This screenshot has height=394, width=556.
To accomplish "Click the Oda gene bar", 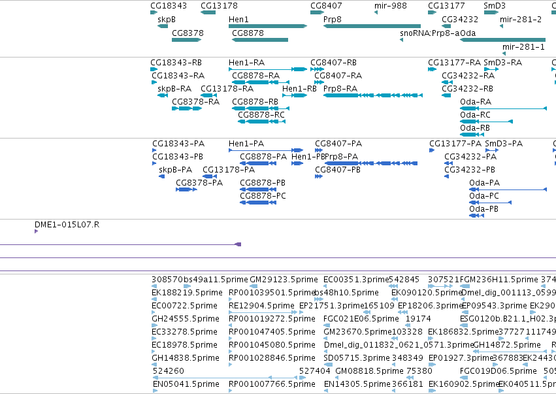I will [503, 40].
